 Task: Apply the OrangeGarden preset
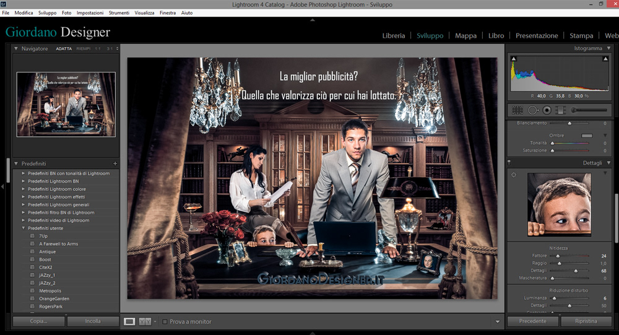[x=54, y=298]
